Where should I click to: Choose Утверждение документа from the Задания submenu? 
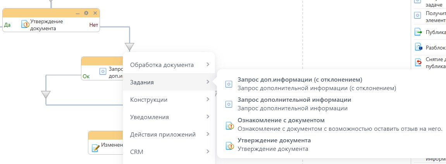point(274,140)
